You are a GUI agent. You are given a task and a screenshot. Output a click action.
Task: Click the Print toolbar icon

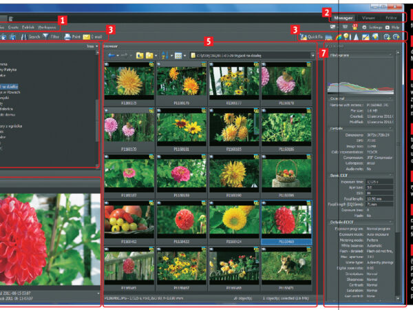pos(72,36)
